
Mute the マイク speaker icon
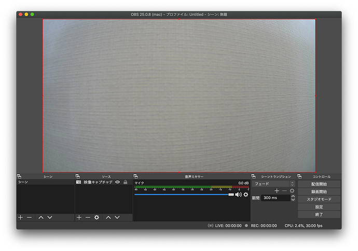(238, 194)
